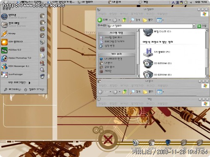Viewport: 210px width, 157px height.
Task: Open IconPackager from Start menu
Action: tap(19, 75)
